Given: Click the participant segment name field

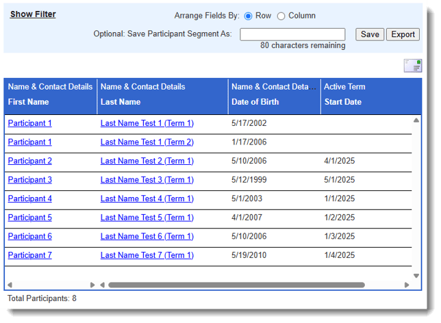Looking at the screenshot, I should click(292, 34).
